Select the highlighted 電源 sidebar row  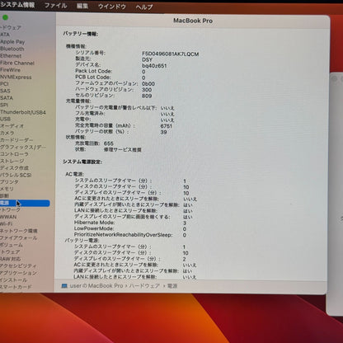click(25, 203)
